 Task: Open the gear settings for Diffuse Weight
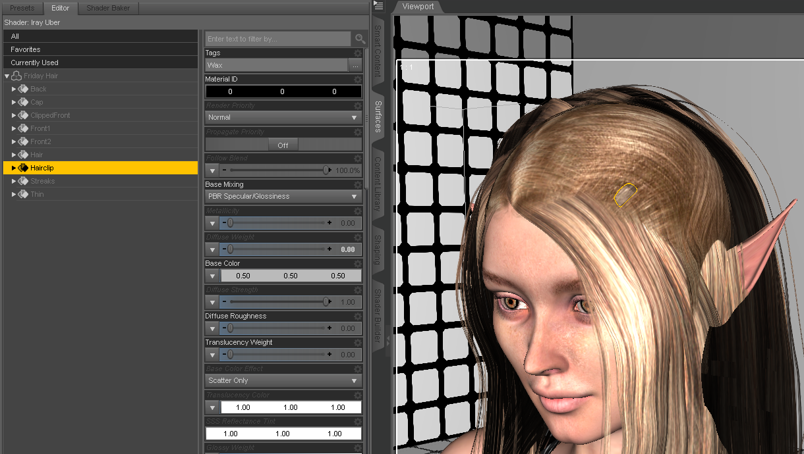[x=358, y=237]
